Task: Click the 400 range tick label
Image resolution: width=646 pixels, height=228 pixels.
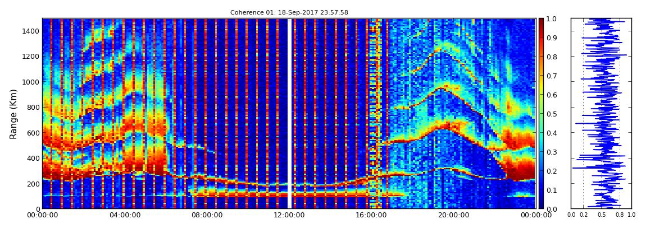Action: coord(33,159)
